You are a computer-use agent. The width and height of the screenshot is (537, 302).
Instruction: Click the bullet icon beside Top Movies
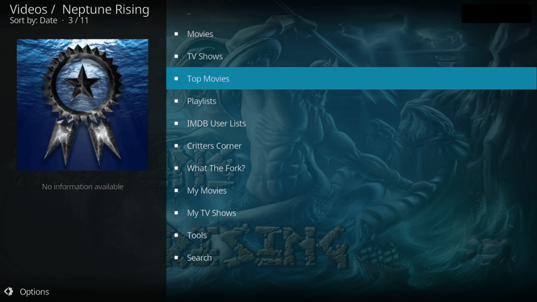click(176, 79)
